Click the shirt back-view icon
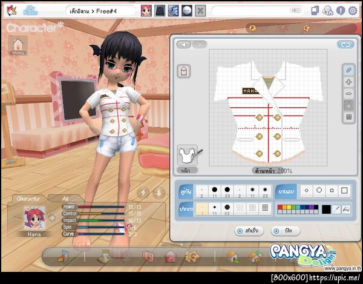This screenshot has width=363, height=284. [x=184, y=71]
